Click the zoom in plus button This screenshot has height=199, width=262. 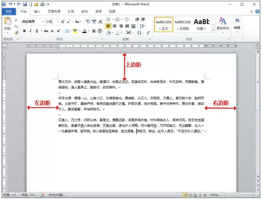253,195
